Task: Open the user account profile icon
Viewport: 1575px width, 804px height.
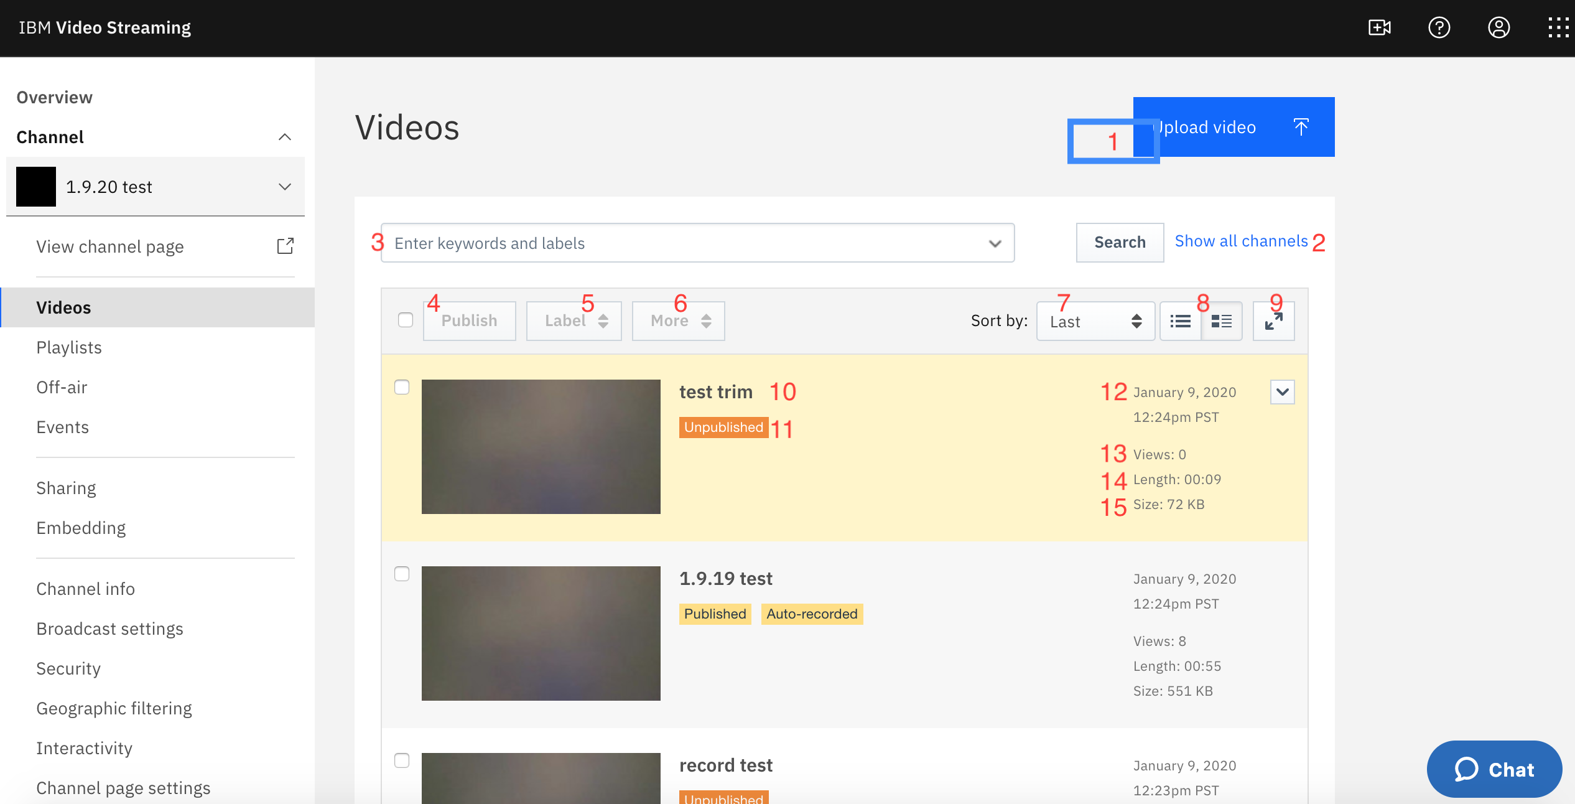Action: pyautogui.click(x=1498, y=27)
